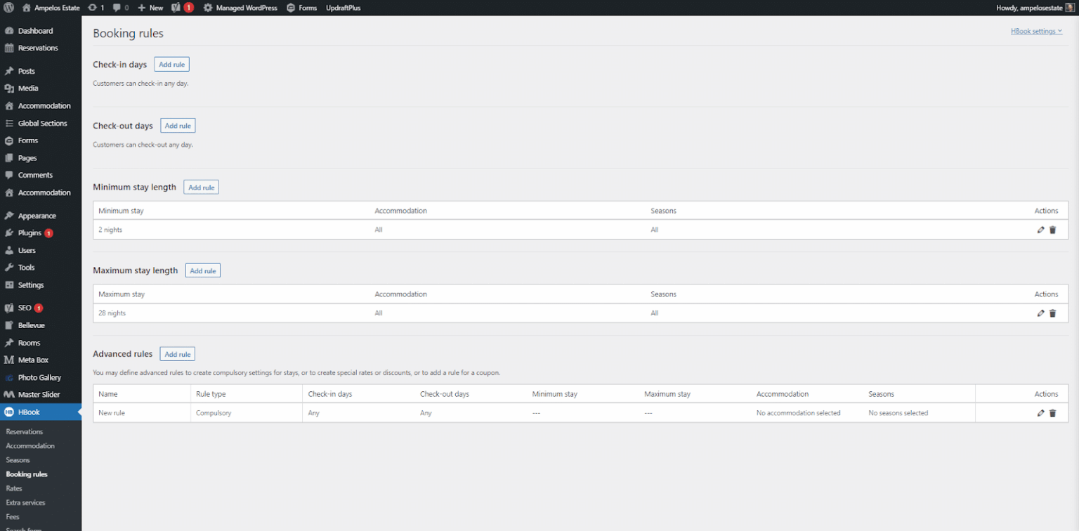
Task: Delete the 28 nights maximum stay rule
Action: [x=1052, y=313]
